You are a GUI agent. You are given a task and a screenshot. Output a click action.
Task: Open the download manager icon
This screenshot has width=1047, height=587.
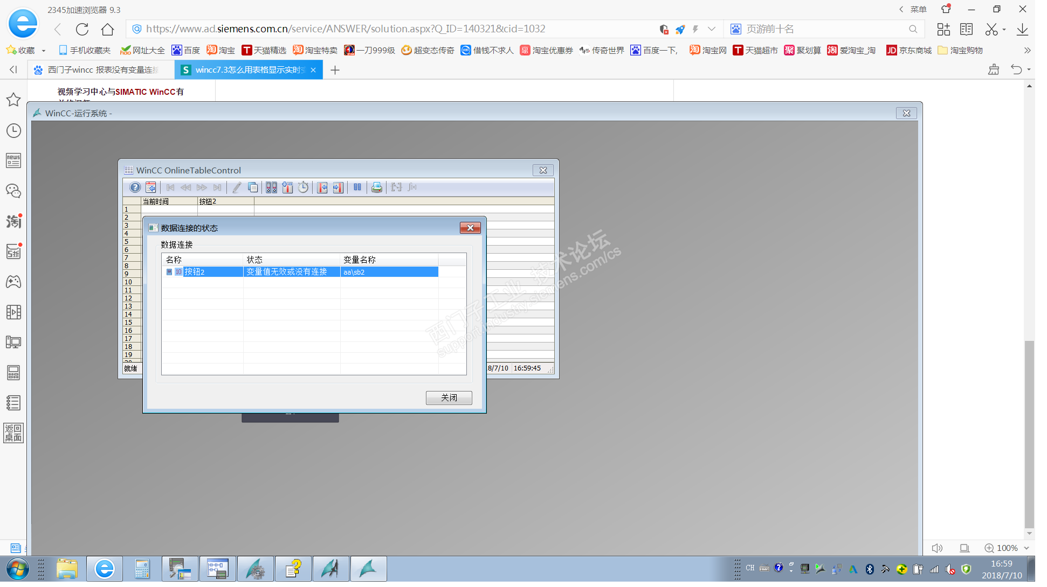point(1022,29)
